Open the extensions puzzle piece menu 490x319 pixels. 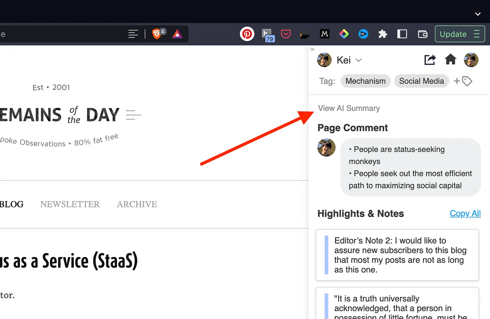point(383,34)
